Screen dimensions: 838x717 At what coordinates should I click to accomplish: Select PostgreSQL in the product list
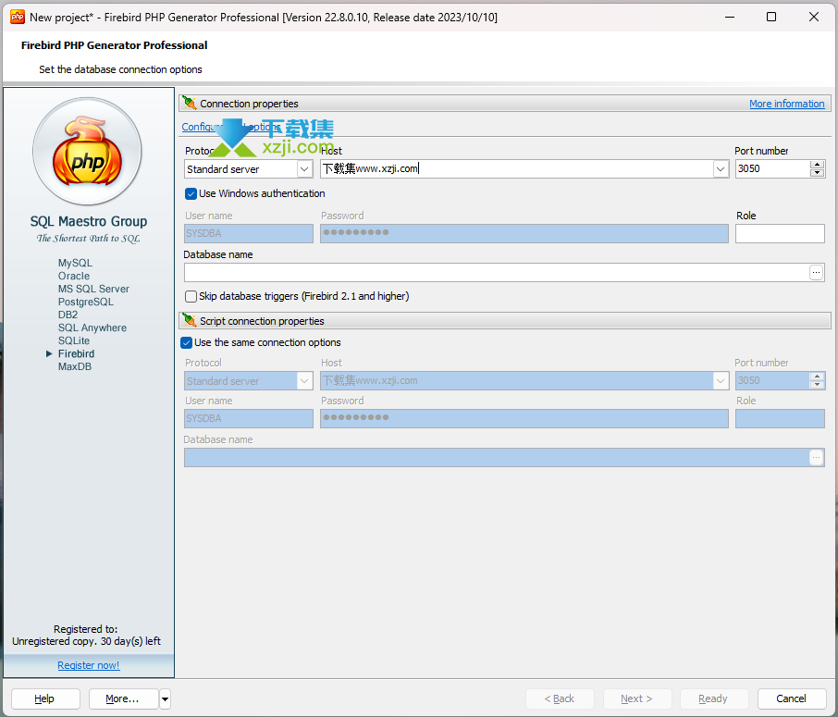click(85, 302)
